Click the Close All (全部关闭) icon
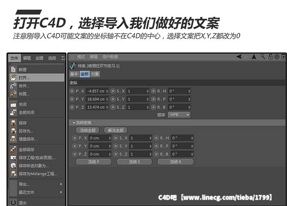The height and width of the screenshot is (206, 287). pos(13,112)
